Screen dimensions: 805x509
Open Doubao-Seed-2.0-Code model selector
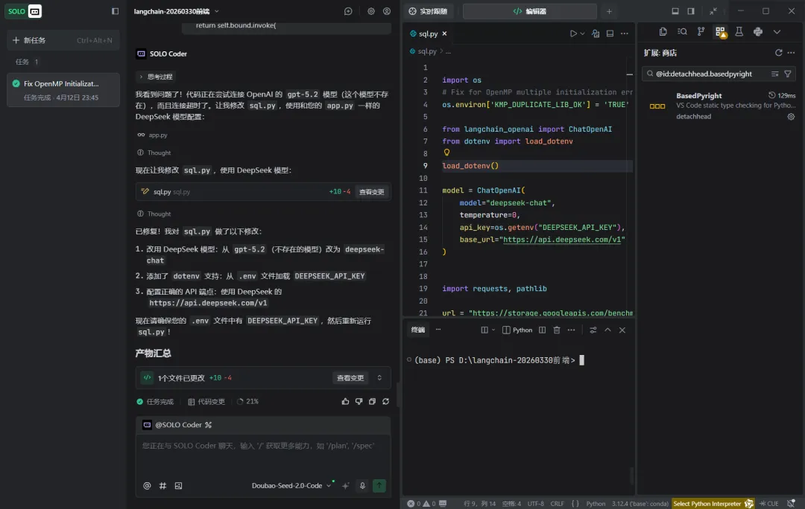[x=291, y=485]
